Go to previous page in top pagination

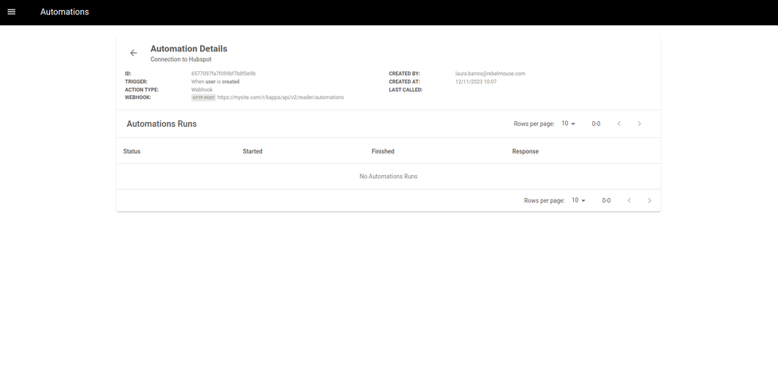pos(619,124)
